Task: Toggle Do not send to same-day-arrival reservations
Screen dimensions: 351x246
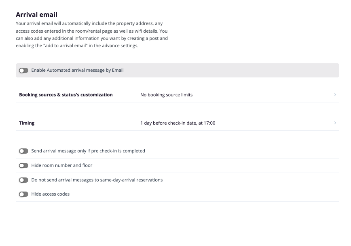Action: point(23,180)
